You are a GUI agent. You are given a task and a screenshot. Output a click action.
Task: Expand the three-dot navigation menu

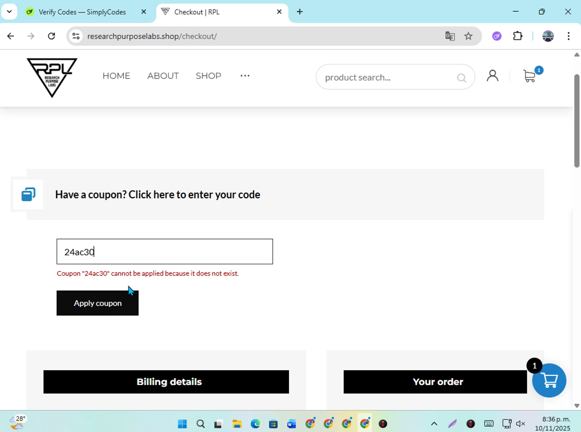pos(245,75)
